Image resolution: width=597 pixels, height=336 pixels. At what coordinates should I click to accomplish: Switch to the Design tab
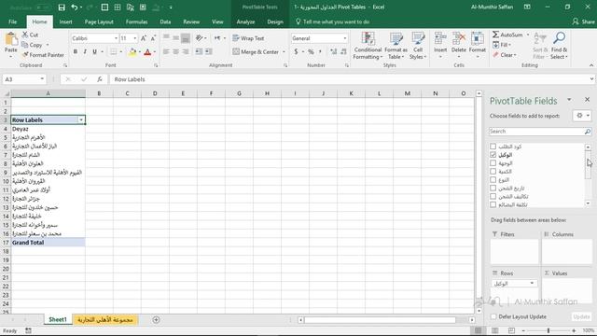click(275, 21)
